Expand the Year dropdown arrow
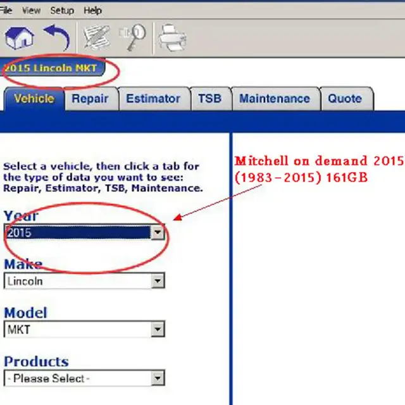 click(158, 232)
